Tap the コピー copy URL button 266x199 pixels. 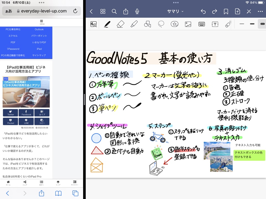coord(42,121)
